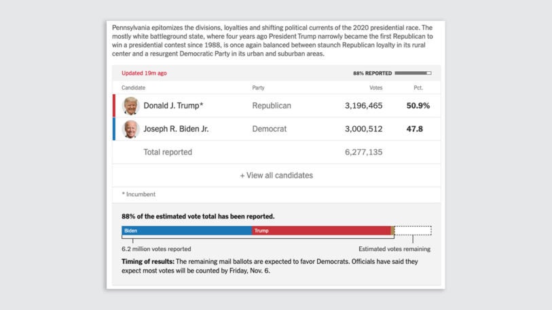Select the red Trump vote bar segment
Viewport: 552px width, 310px height.
[x=321, y=231]
